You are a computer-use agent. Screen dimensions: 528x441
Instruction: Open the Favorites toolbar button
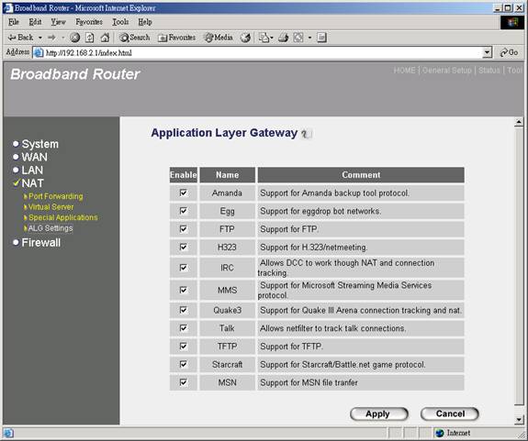[x=177, y=38]
